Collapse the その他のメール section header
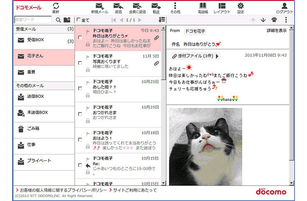 [44, 85]
